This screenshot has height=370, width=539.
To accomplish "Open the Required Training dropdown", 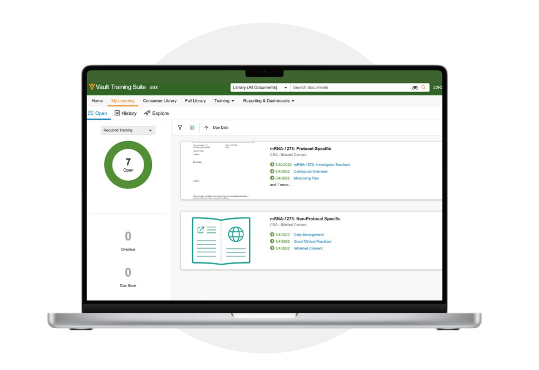I will point(128,130).
